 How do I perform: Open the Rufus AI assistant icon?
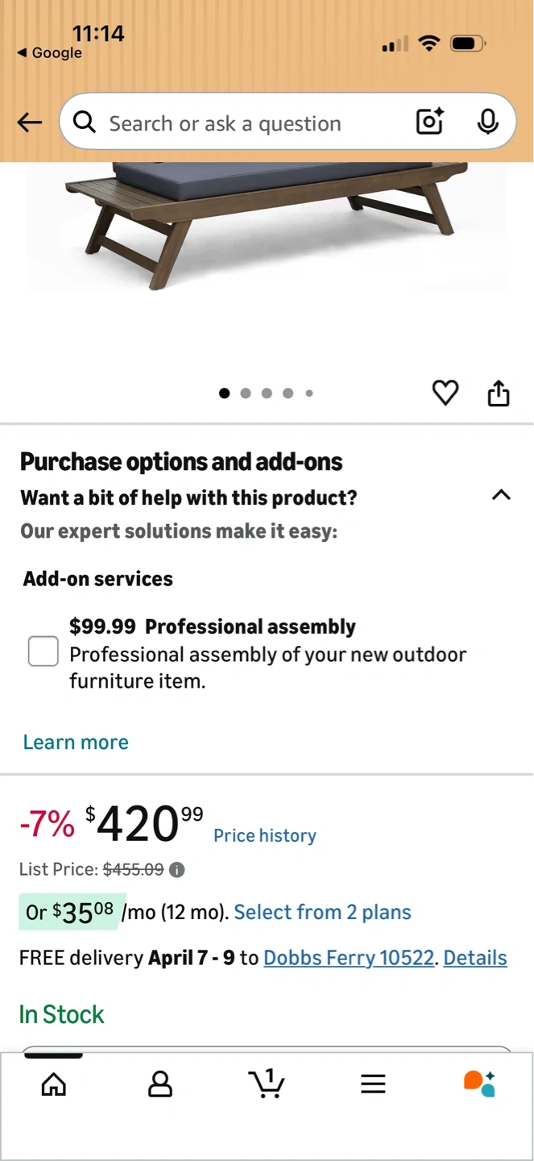(x=479, y=1084)
